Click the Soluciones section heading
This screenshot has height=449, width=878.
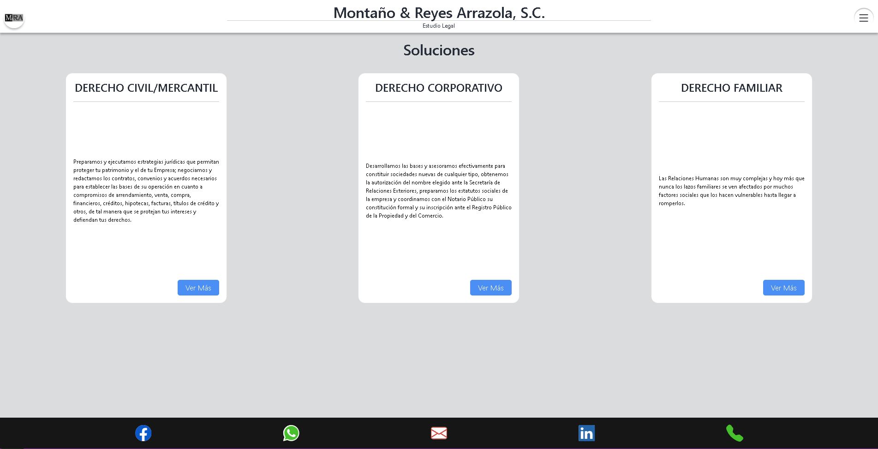click(x=439, y=50)
